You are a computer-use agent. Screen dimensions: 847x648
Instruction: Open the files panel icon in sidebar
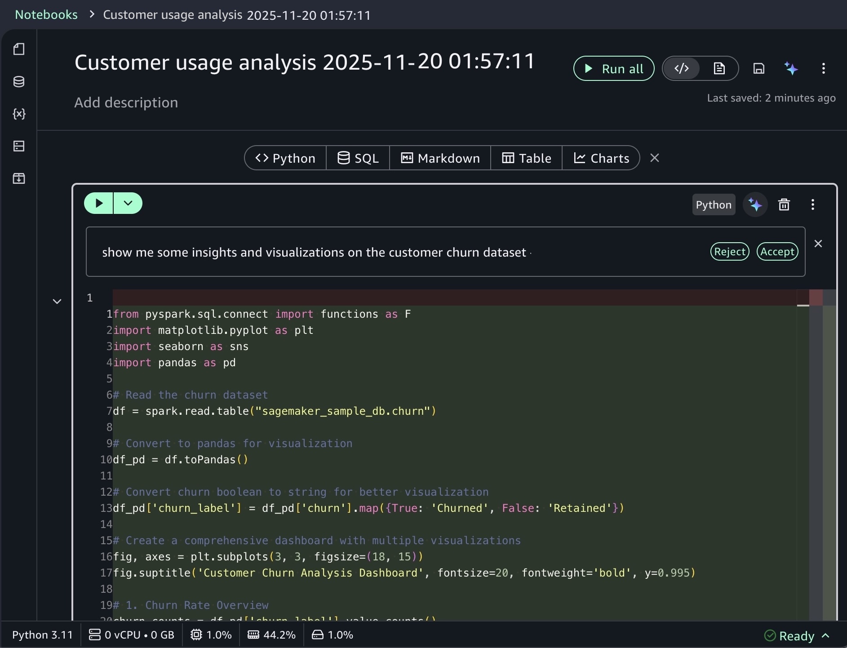point(19,49)
